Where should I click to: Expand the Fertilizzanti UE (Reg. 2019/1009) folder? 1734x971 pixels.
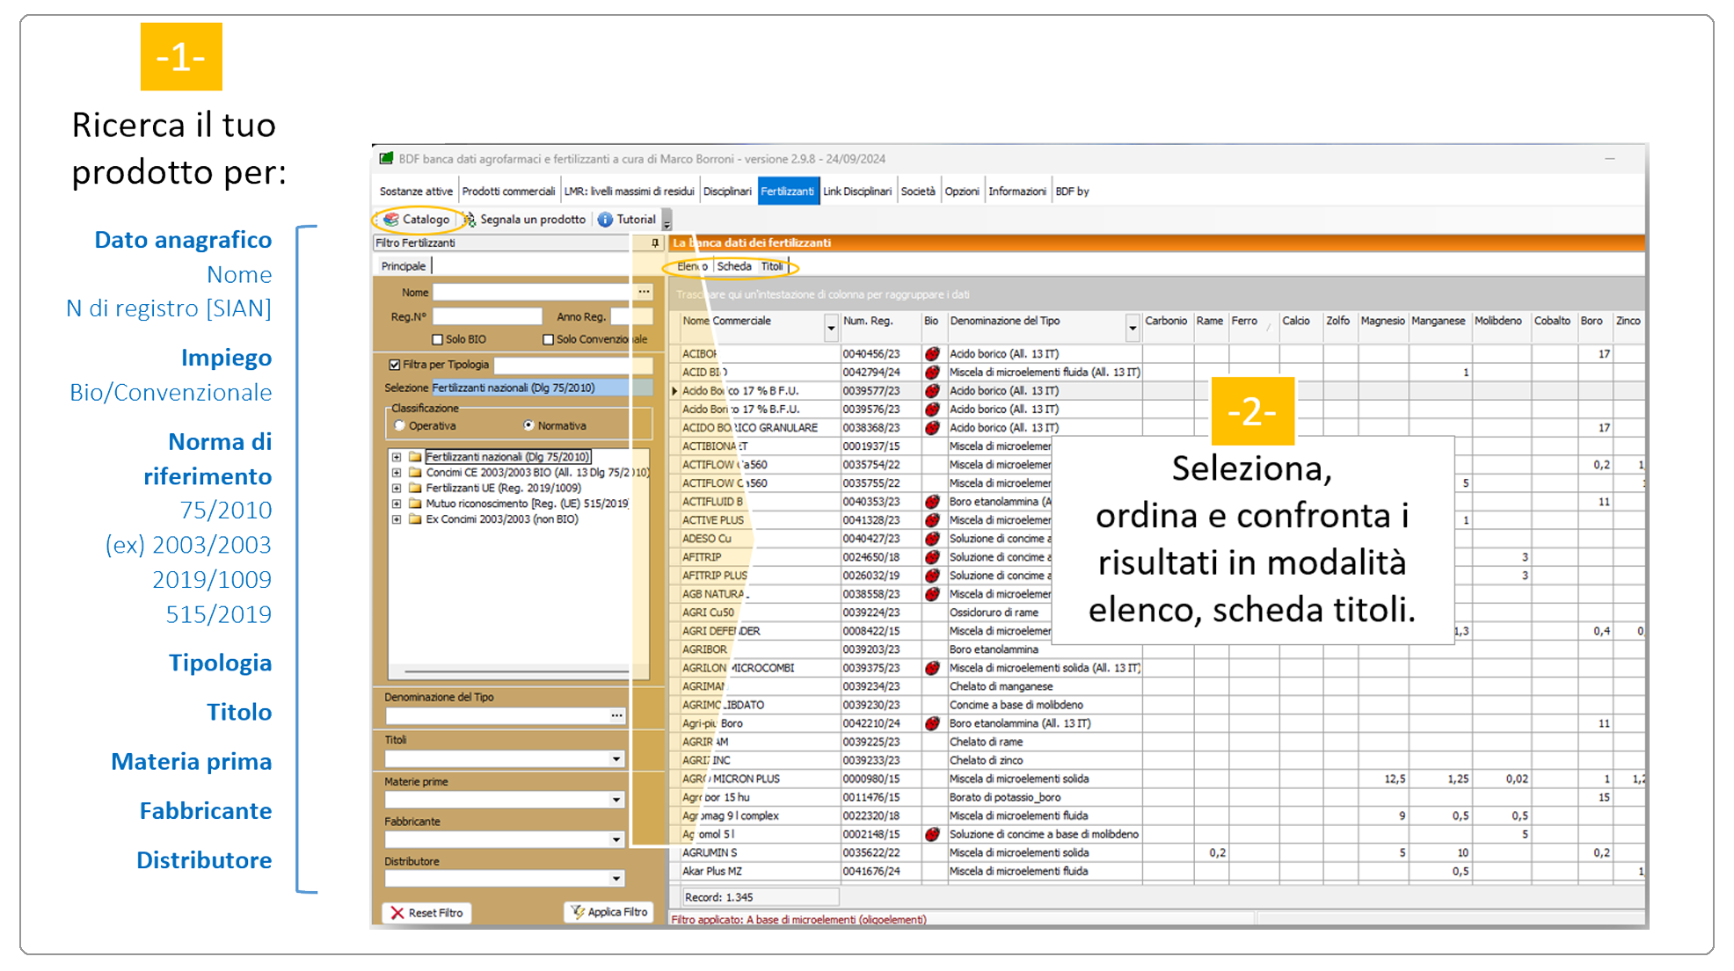pyautogui.click(x=397, y=488)
